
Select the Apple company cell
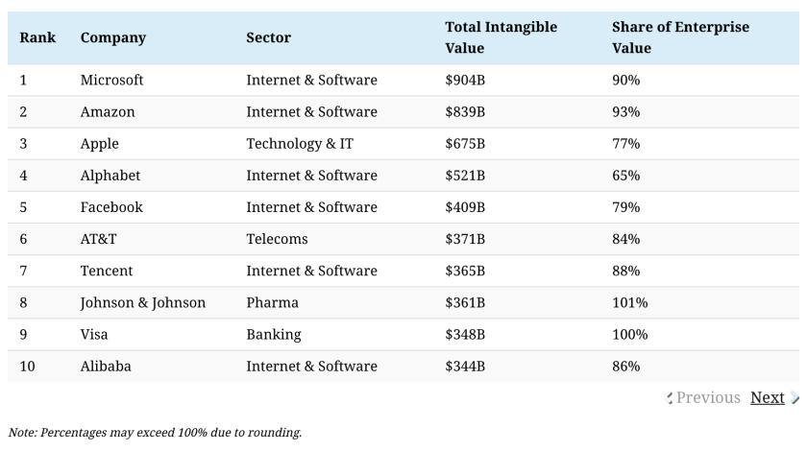click(100, 143)
